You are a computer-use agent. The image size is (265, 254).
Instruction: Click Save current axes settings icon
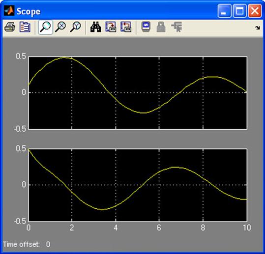pos(111,27)
